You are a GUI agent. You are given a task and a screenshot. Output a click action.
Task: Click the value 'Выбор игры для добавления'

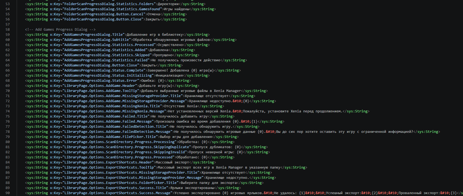coord(186,137)
